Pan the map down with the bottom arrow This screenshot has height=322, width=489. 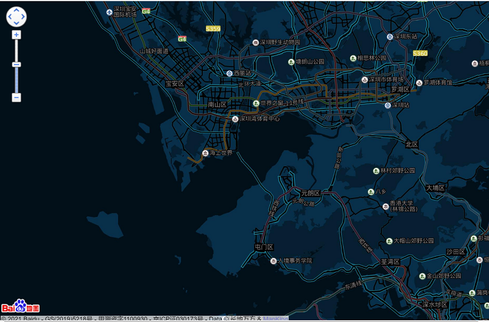(x=17, y=24)
